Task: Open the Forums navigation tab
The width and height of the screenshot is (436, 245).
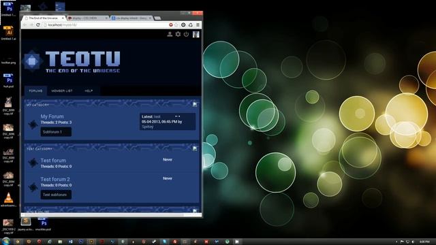Action: point(35,91)
